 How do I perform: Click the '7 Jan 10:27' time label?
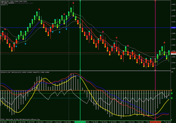122,122
